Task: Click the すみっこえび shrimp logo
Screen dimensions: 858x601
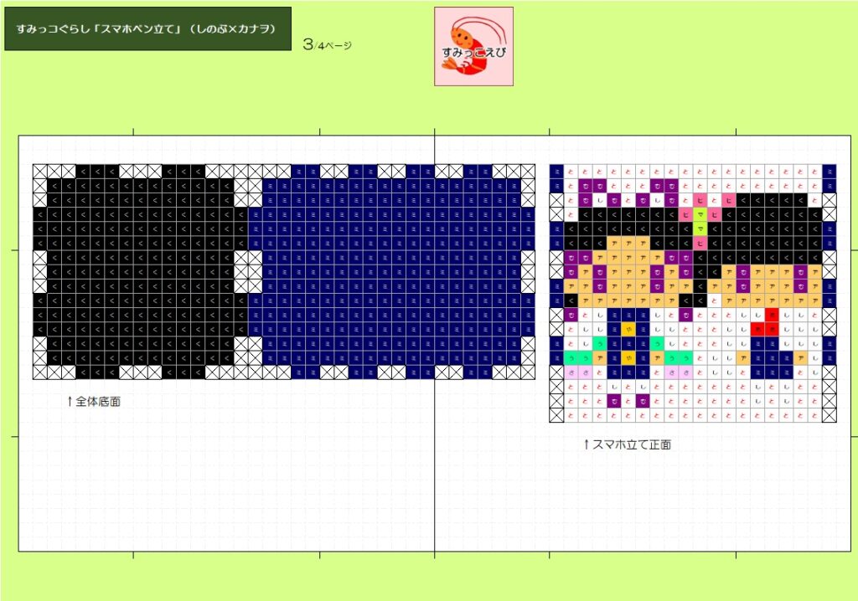Action: [x=474, y=47]
